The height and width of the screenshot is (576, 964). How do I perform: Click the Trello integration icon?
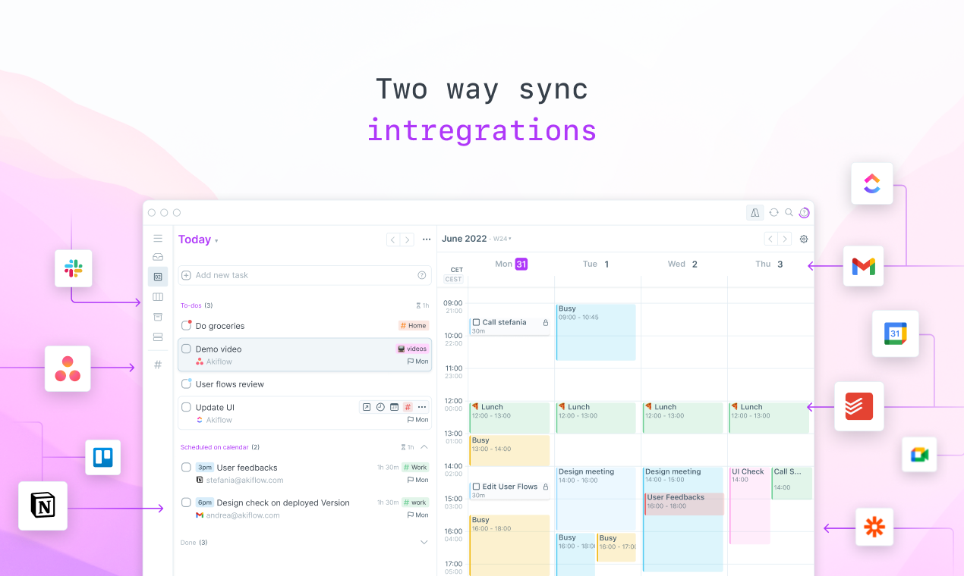[102, 457]
